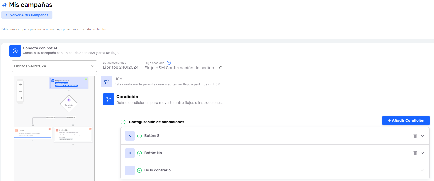Click the HSM section label
Image resolution: width=434 pixels, height=181 pixels.
tap(118, 79)
